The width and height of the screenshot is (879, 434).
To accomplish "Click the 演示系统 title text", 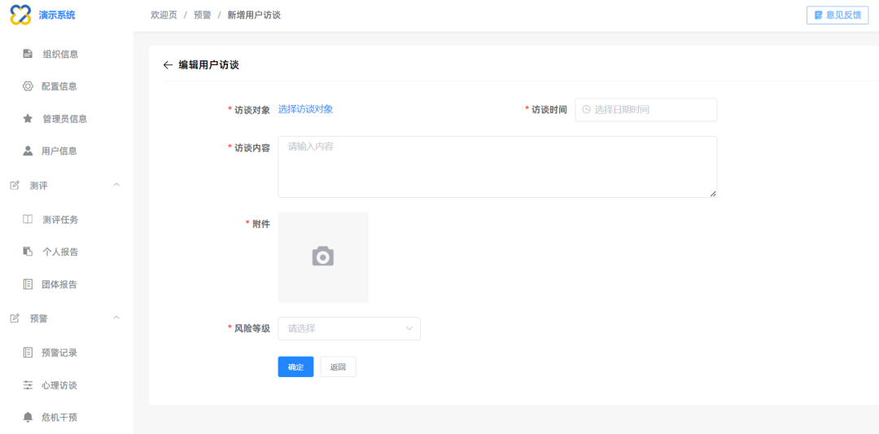I will point(57,15).
